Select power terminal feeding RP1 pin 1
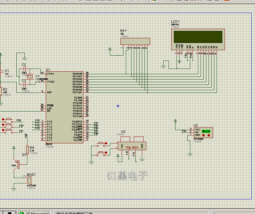The height and width of the screenshot is (214, 255). 110,49
